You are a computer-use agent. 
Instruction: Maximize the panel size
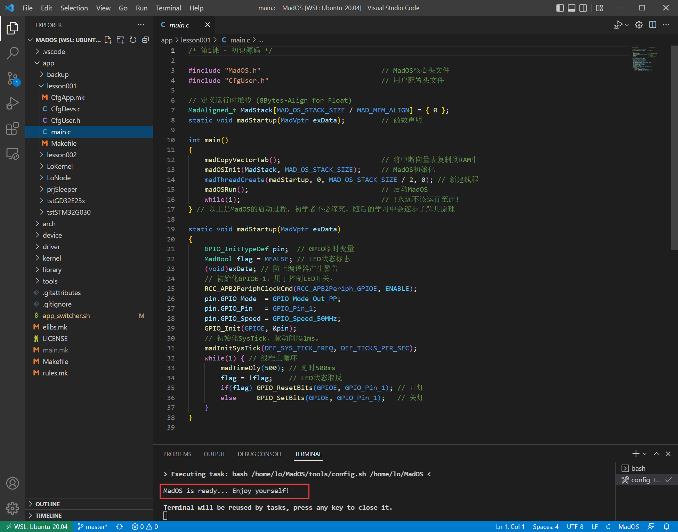click(x=656, y=453)
